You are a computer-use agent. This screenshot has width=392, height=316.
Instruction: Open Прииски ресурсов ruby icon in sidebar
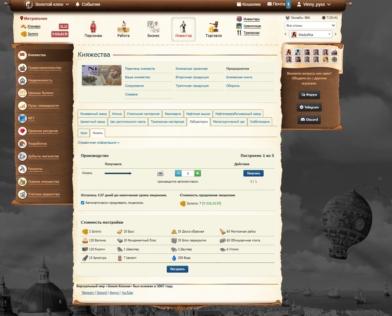[23, 131]
